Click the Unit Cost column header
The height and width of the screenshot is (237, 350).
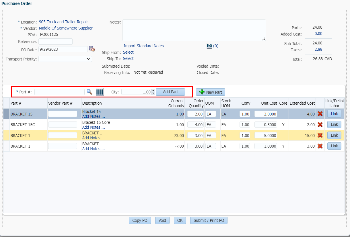265,103
